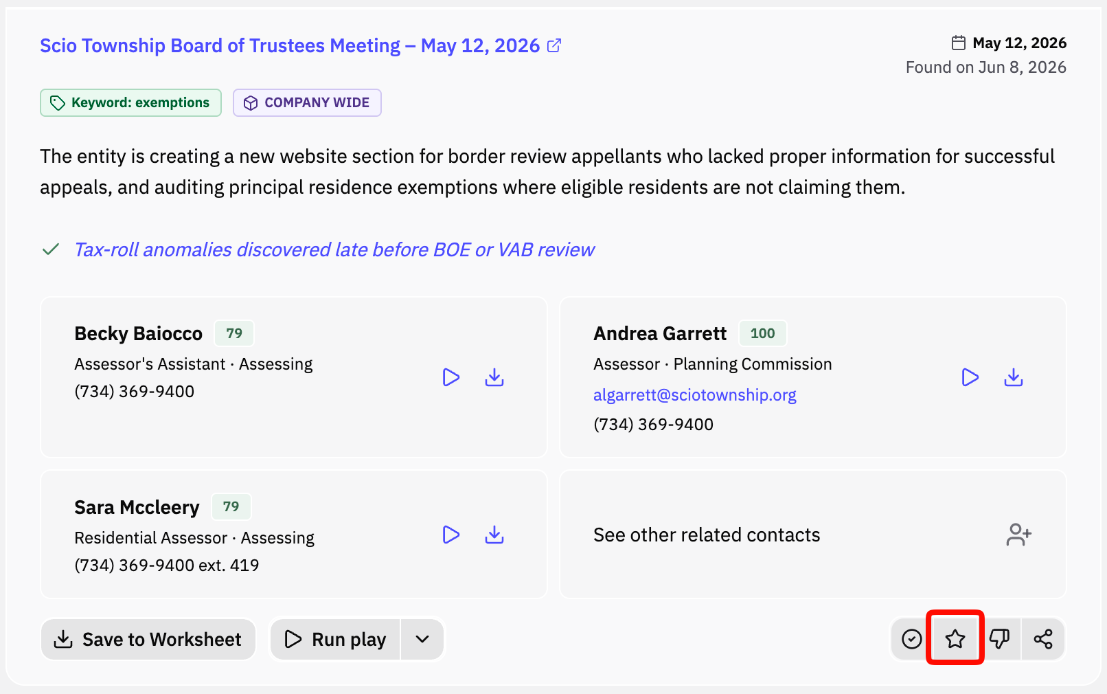Select the COMPANY WIDE tag
This screenshot has width=1107, height=694.
click(x=307, y=102)
